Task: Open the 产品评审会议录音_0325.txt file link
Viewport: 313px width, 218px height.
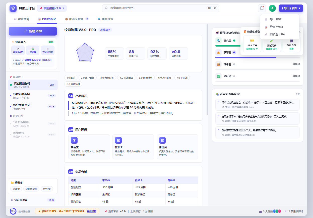Action: [37, 60]
